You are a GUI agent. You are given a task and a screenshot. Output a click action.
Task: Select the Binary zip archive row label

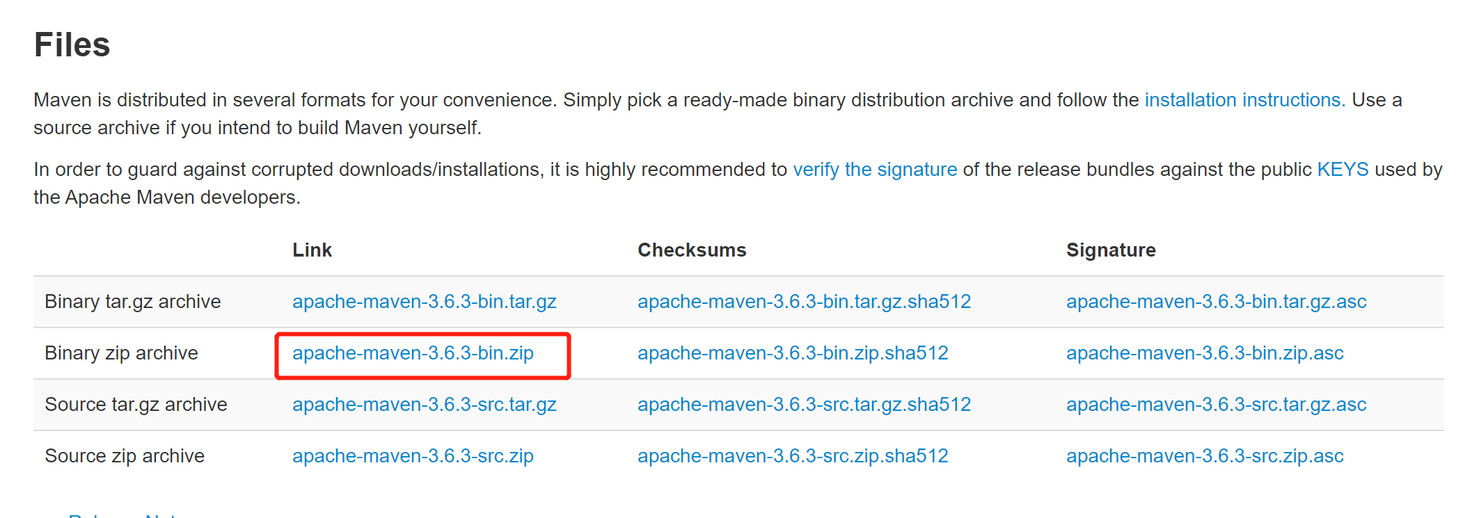point(121,353)
